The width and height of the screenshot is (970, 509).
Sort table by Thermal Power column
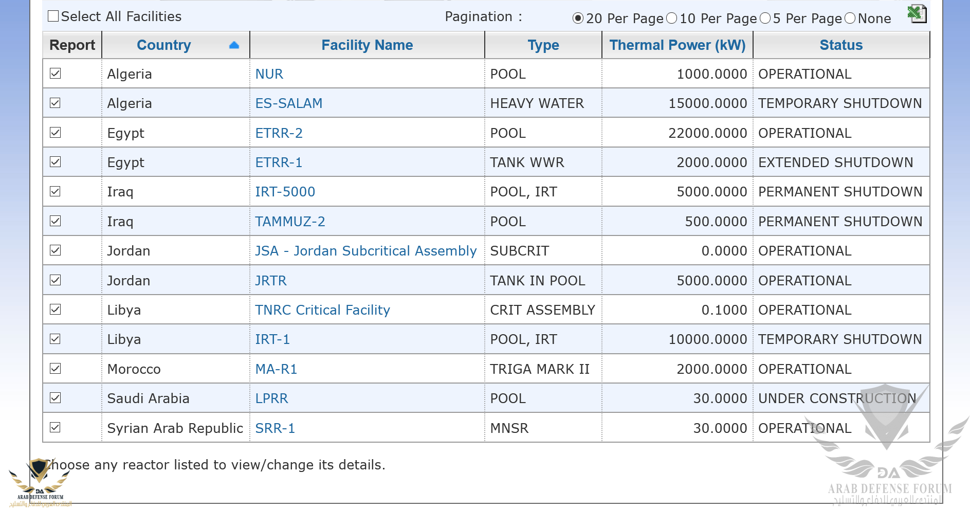pyautogui.click(x=677, y=45)
